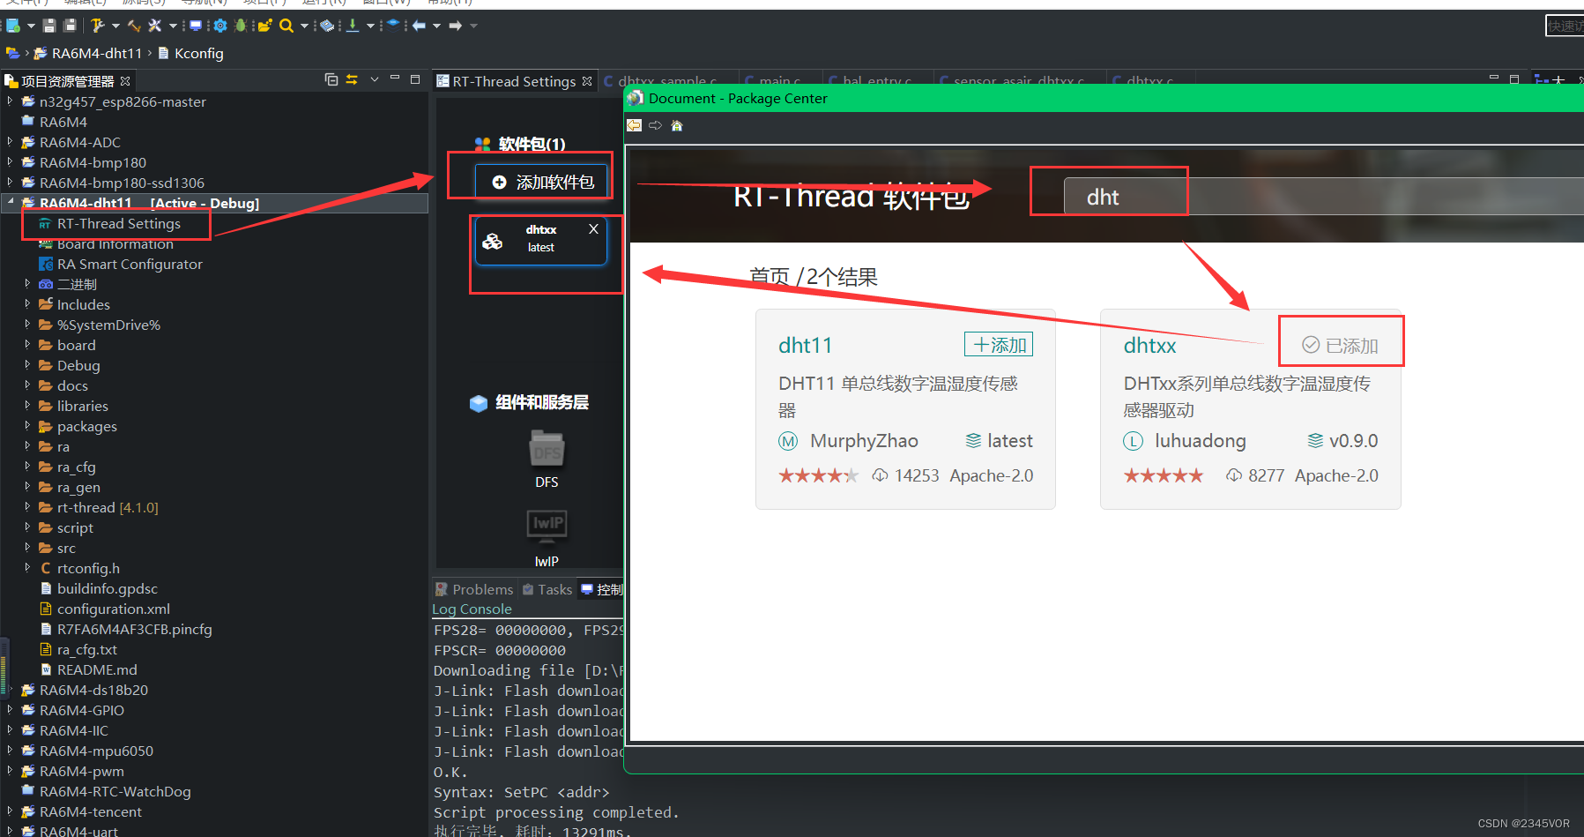This screenshot has width=1584, height=837.
Task: Click the Save icon in toolbar
Action: click(x=49, y=26)
